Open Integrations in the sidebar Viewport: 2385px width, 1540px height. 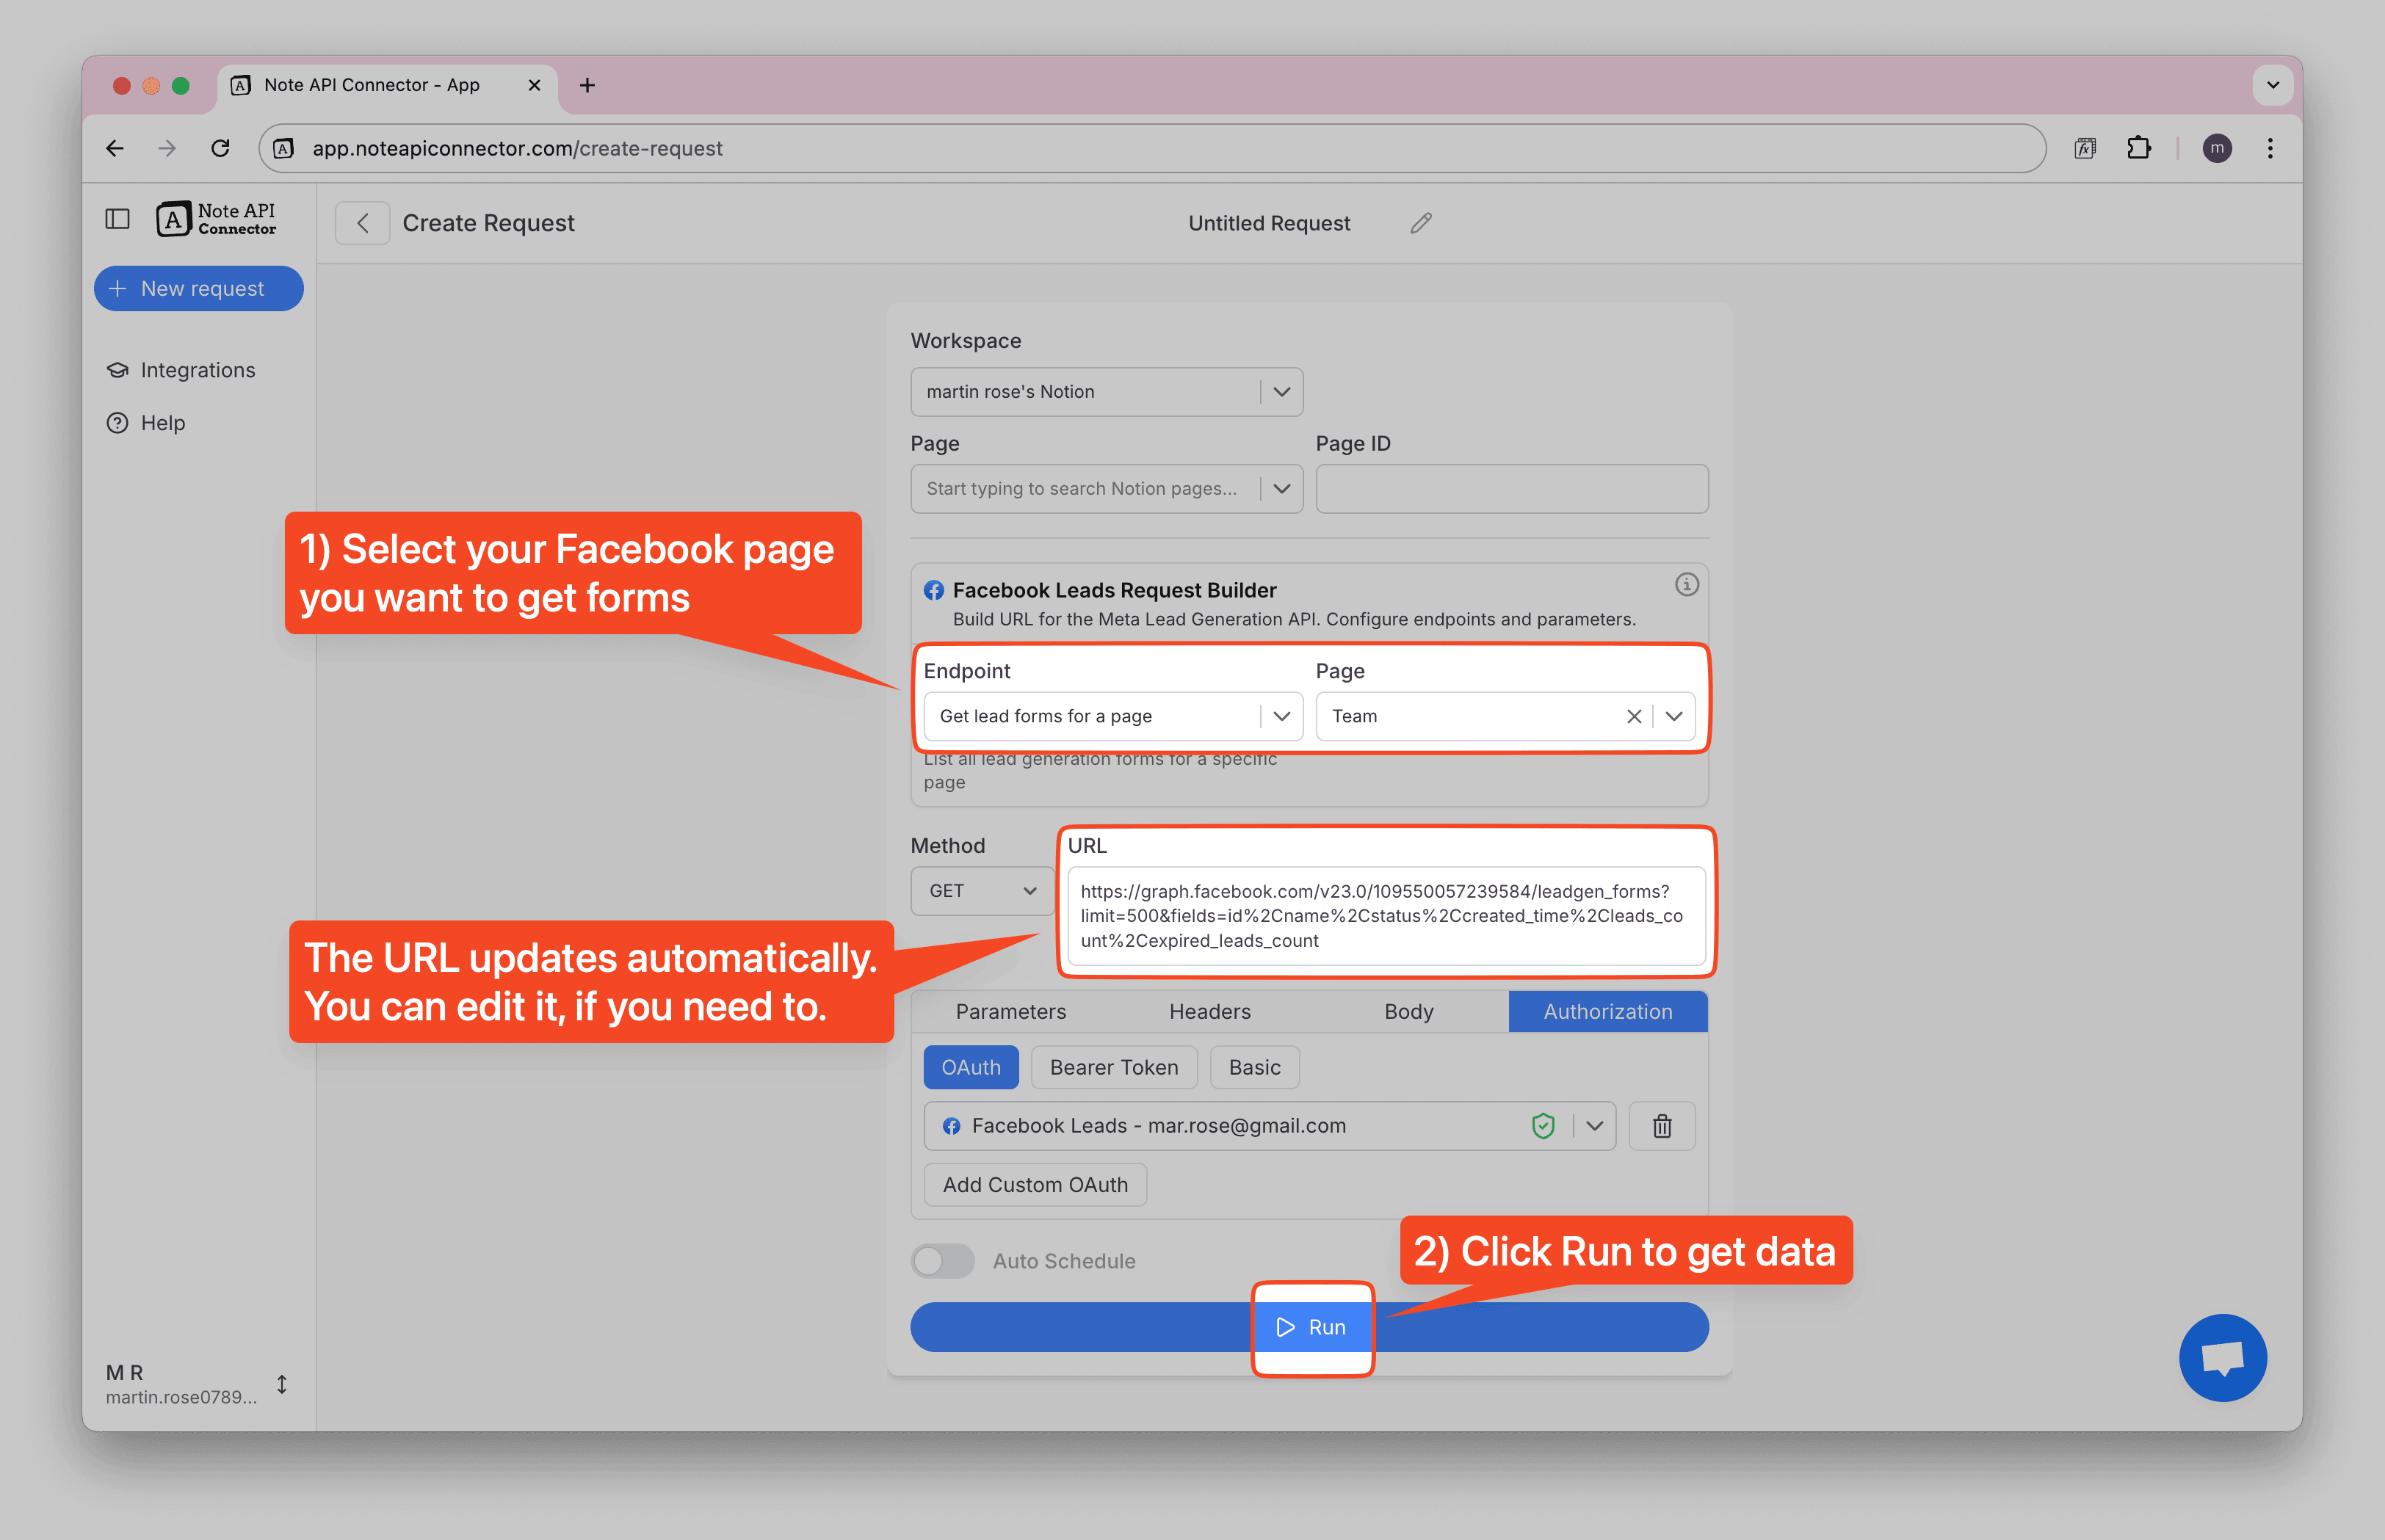181,370
